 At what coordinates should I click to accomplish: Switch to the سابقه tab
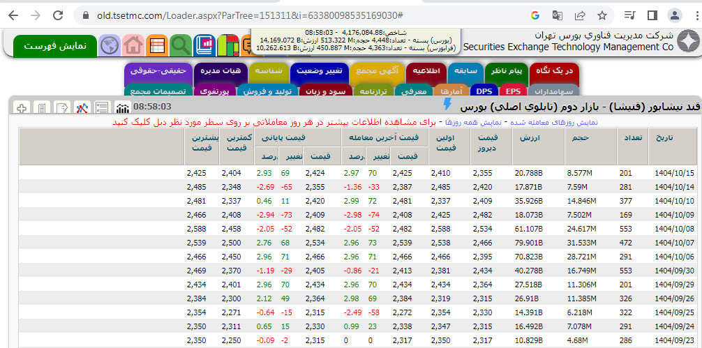(466, 71)
